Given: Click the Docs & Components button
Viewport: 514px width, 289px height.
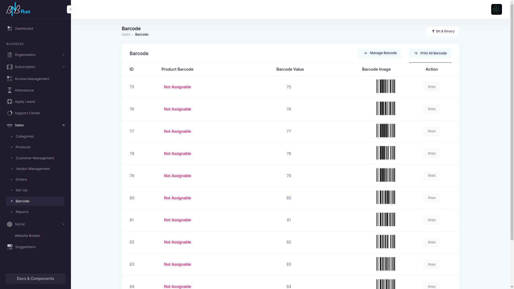Looking at the screenshot, I should 35,279.
